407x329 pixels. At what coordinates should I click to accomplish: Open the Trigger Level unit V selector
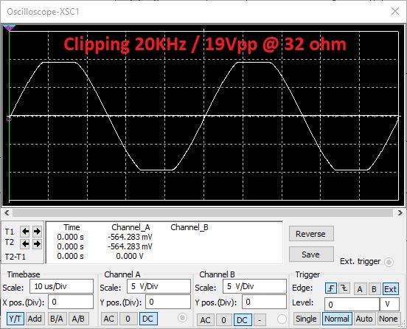pyautogui.click(x=389, y=305)
